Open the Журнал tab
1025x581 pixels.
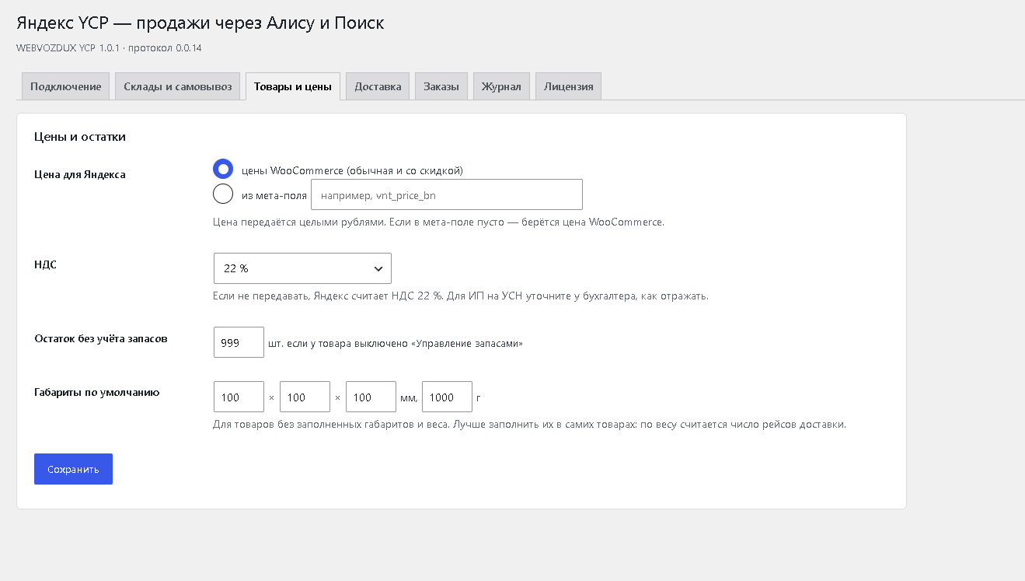501,86
